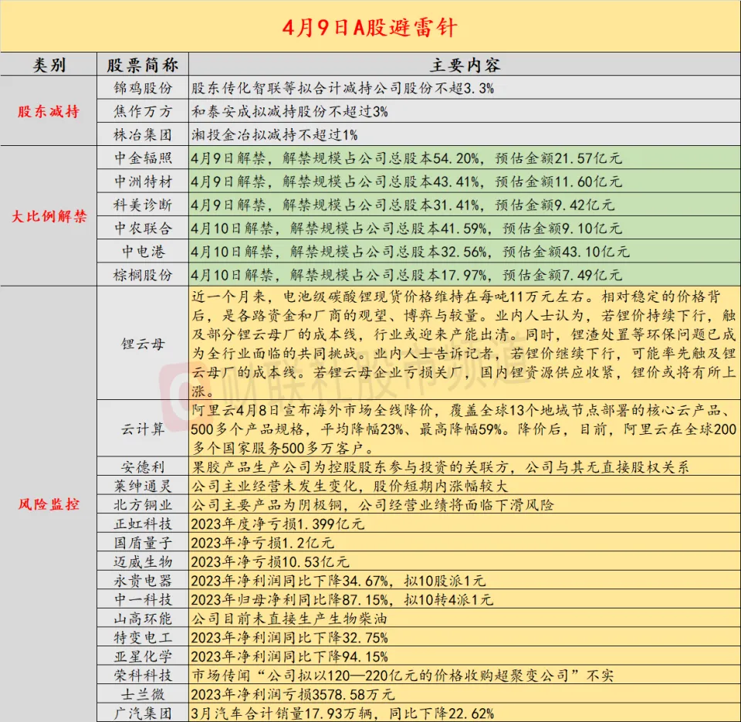
Task: Select the 大比例解禁 category cell
Action: pyautogui.click(x=49, y=216)
